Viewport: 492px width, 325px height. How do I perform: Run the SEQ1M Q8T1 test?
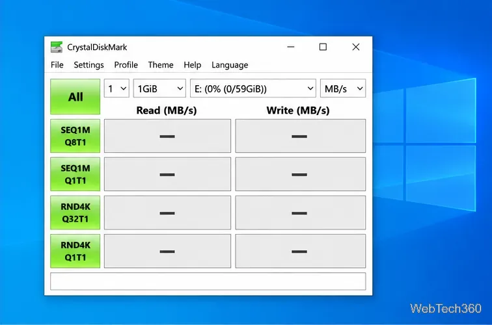point(75,136)
